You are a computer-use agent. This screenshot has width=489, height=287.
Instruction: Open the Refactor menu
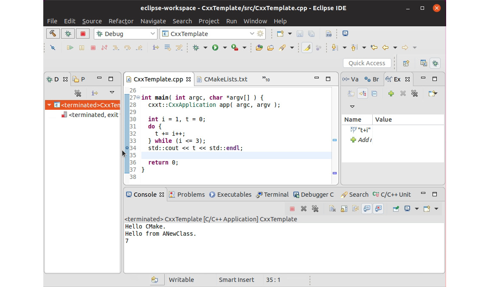tap(121, 21)
